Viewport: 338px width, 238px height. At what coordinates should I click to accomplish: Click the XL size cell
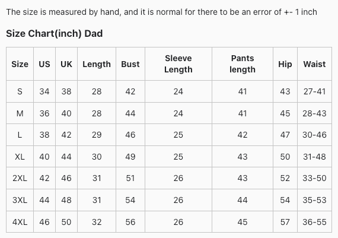click(20, 157)
